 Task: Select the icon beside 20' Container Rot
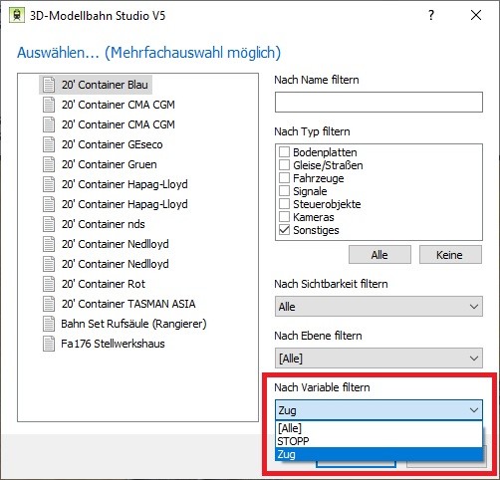point(49,284)
